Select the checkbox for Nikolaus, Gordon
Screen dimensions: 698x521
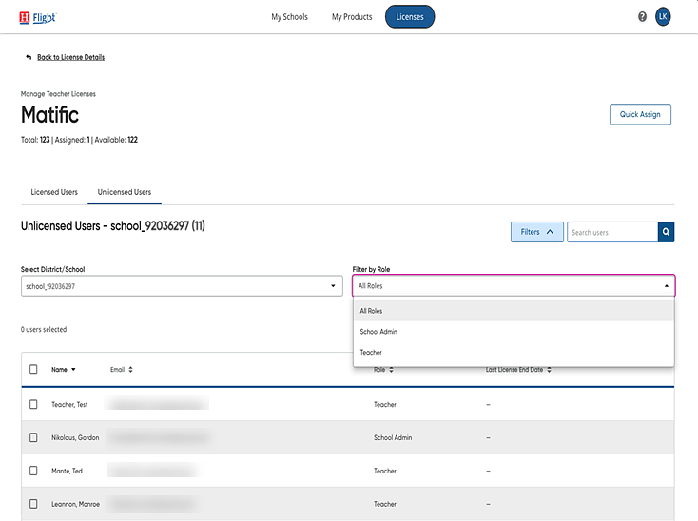click(33, 437)
